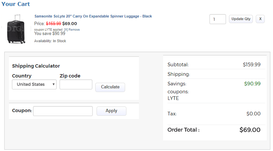The image size is (273, 151).
Task: Click the LYTE coupon code in summary
Action: pyautogui.click(x=173, y=98)
